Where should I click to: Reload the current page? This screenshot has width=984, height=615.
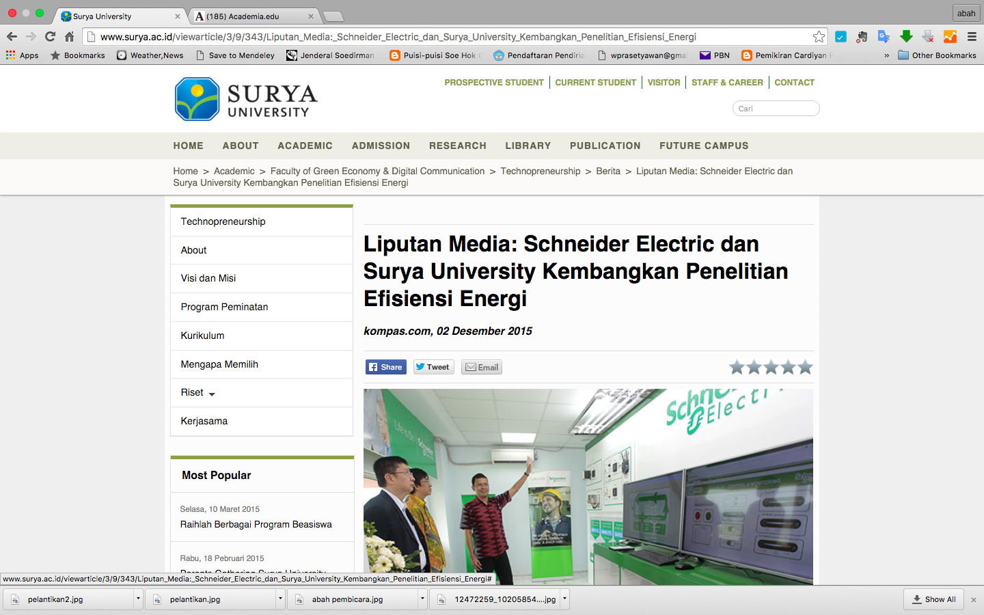coord(50,37)
